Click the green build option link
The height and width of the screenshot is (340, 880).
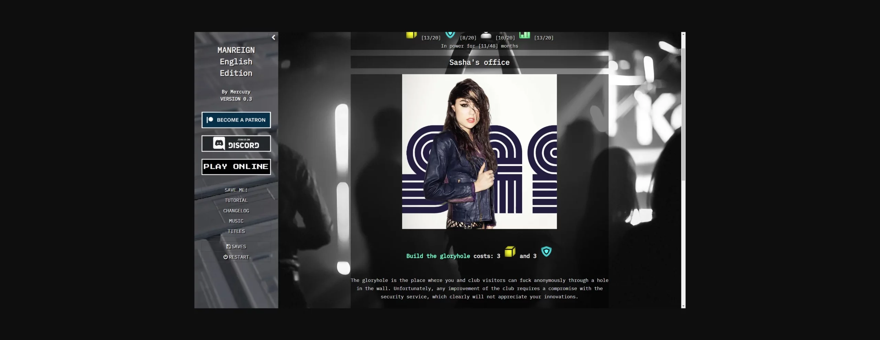(x=438, y=256)
